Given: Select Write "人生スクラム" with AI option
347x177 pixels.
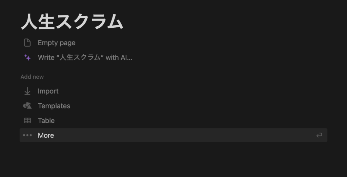Looking at the screenshot, I should [85, 58].
